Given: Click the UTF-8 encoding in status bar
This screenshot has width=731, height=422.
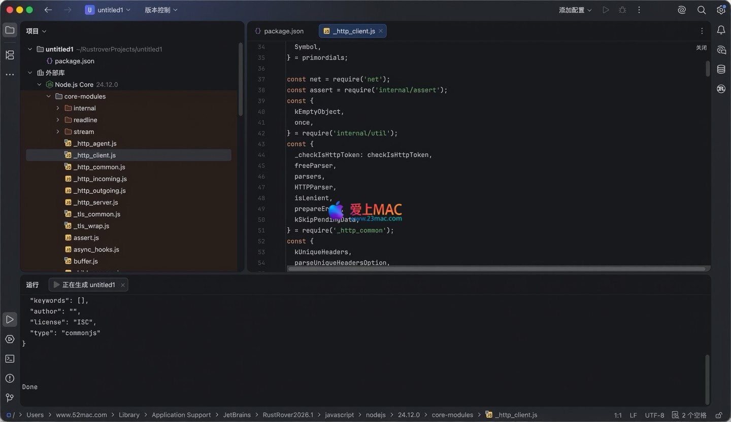Looking at the screenshot, I should pos(654,415).
